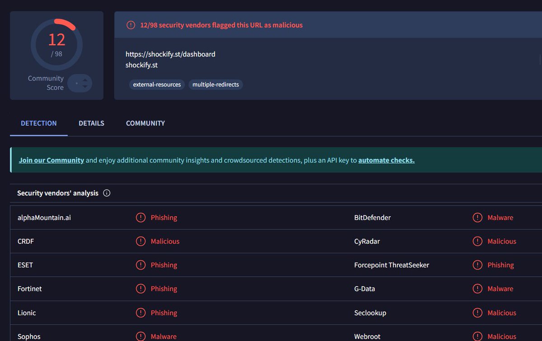Click the multiple-redirects tag
Image resolution: width=542 pixels, height=341 pixels.
click(x=215, y=85)
